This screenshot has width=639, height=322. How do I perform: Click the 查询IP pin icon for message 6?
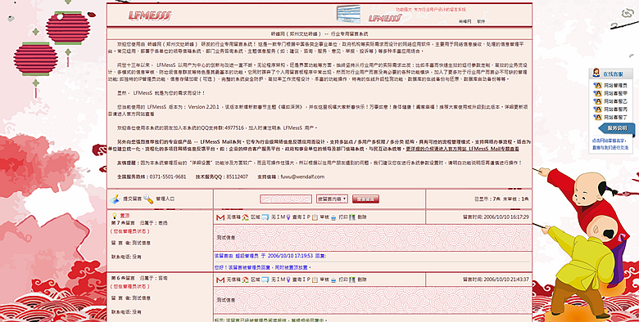pyautogui.click(x=288, y=280)
